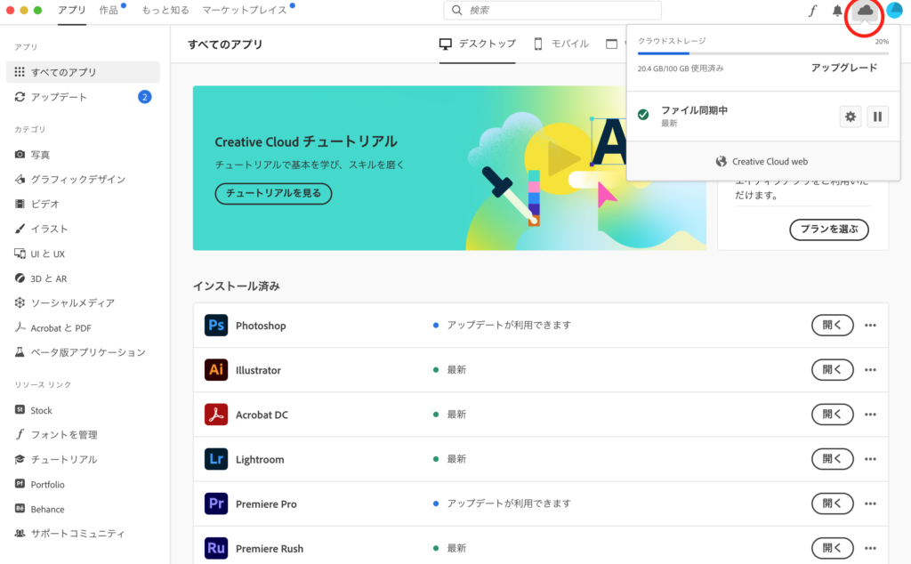Open the notifications bell
This screenshot has height=564, width=911.
tap(837, 11)
